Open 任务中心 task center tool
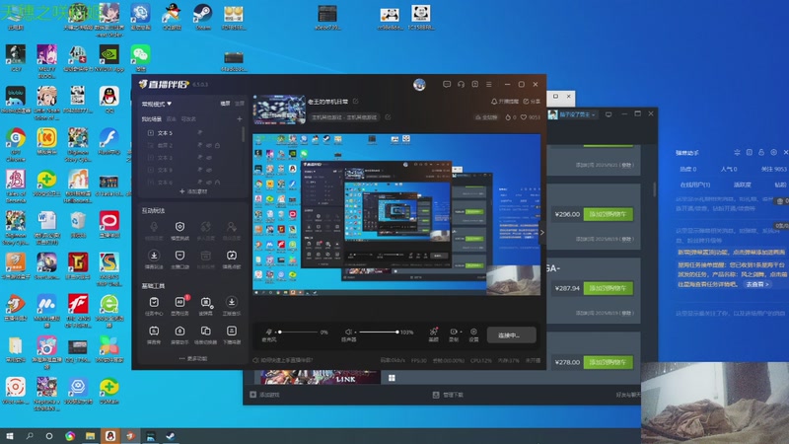789x444 pixels. coord(154,305)
